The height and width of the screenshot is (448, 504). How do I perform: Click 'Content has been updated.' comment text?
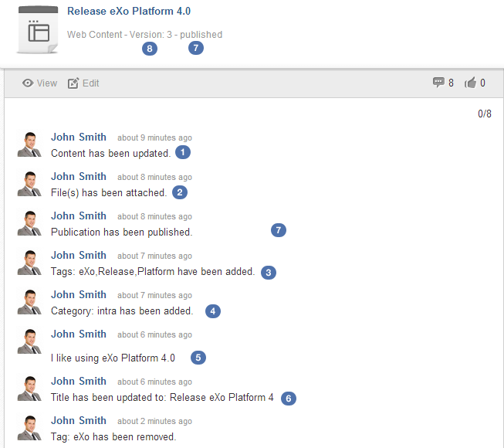coord(110,153)
